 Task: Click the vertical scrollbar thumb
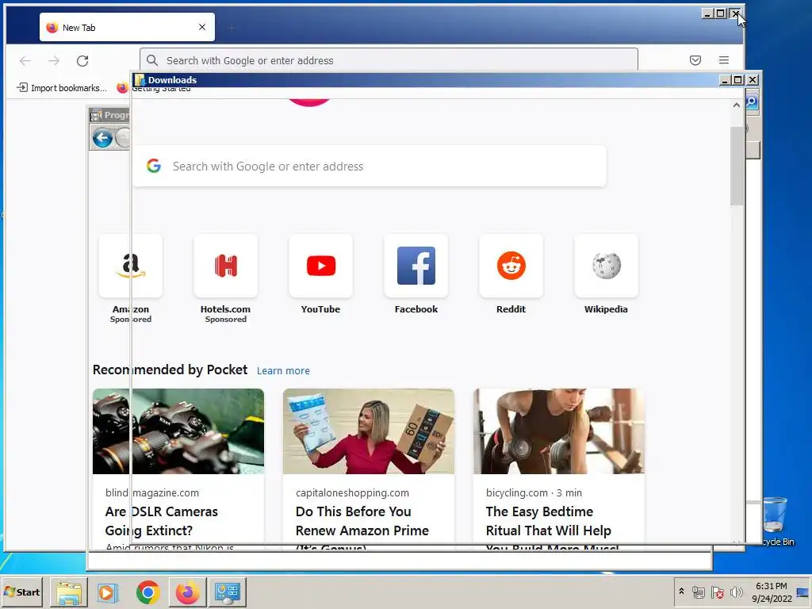[737, 166]
